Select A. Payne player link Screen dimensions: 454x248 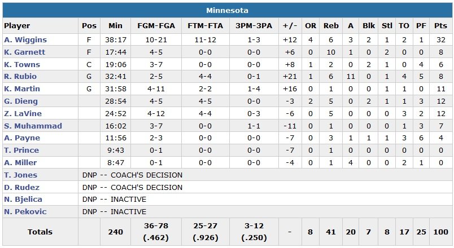pyautogui.click(x=22, y=138)
